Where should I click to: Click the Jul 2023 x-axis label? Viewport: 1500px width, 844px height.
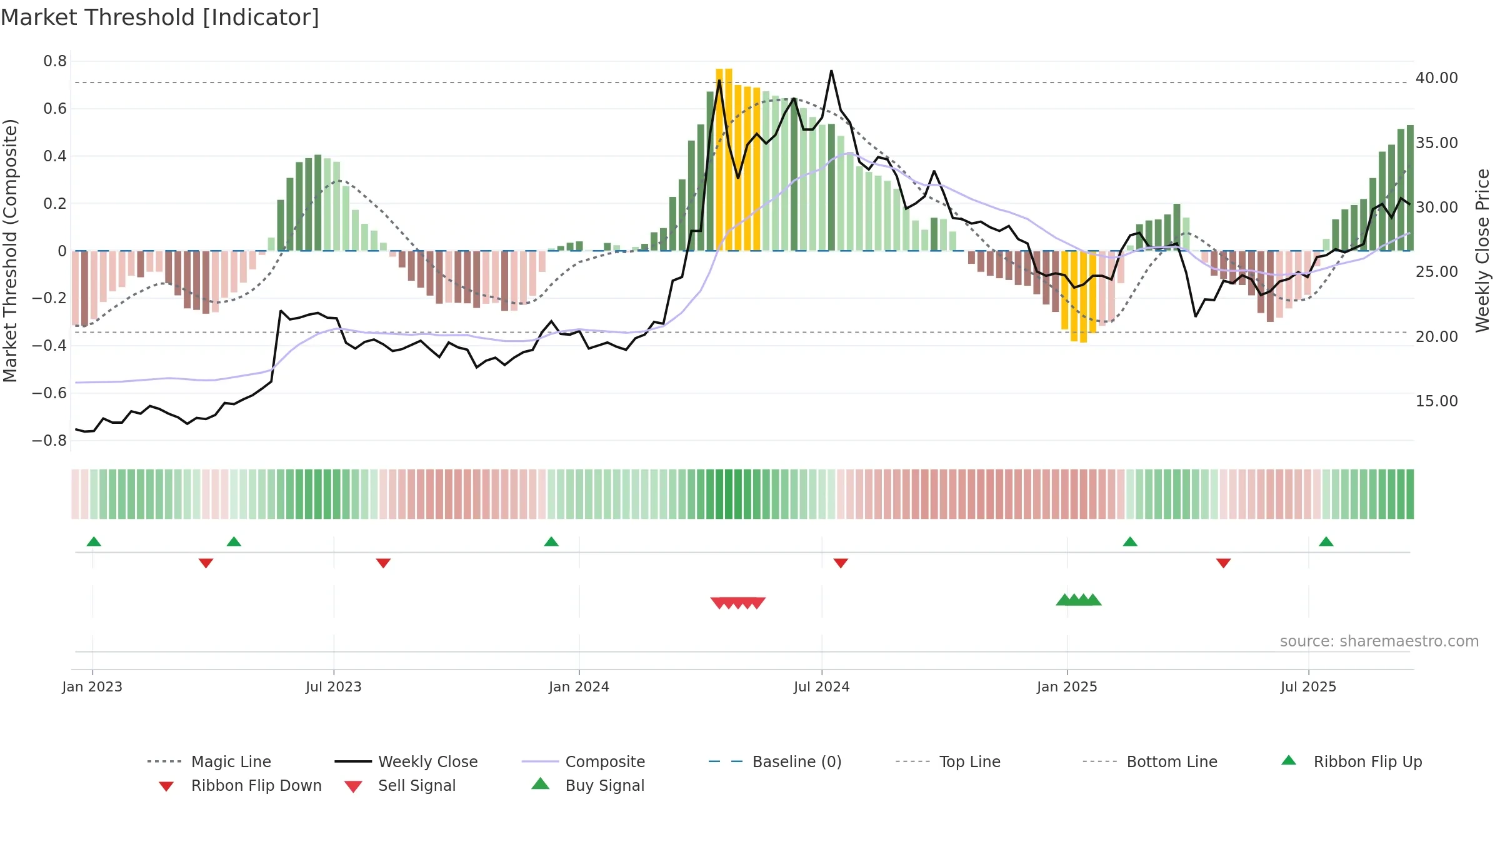click(334, 687)
